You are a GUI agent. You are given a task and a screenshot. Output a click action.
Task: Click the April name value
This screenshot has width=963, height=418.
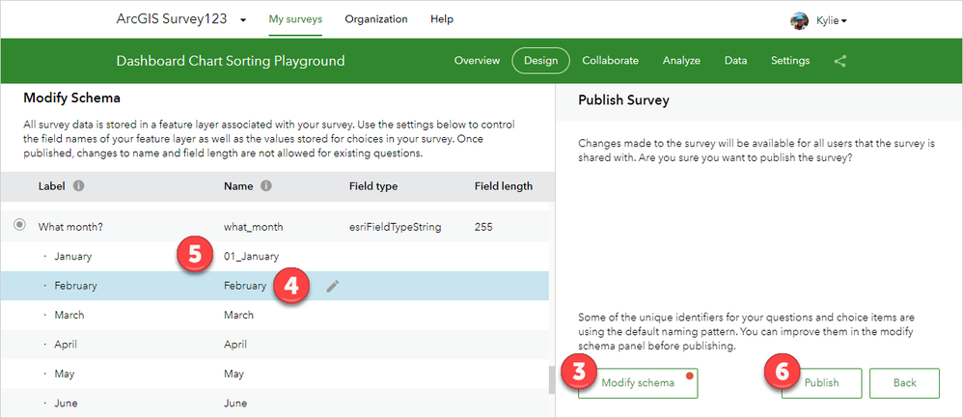(235, 345)
